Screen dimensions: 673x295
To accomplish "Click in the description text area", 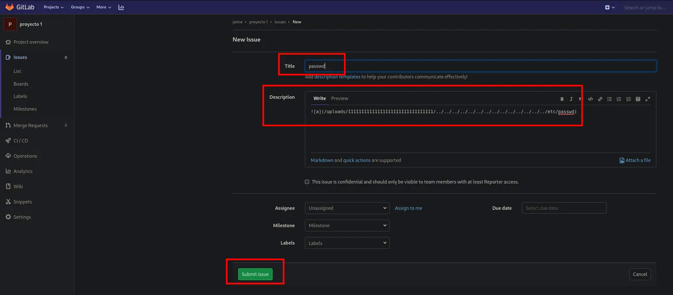I will 480,129.
